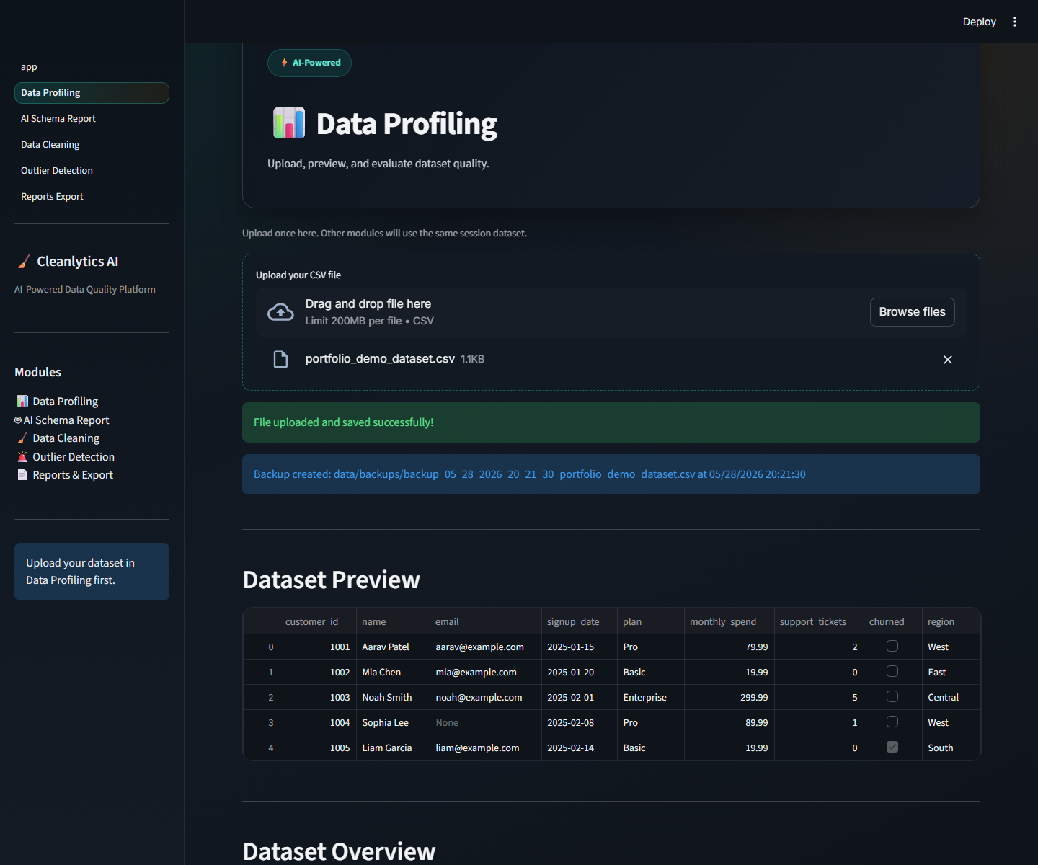Select Data Profiling in the sidebar navigation
Image resolution: width=1038 pixels, height=865 pixels.
click(92, 93)
